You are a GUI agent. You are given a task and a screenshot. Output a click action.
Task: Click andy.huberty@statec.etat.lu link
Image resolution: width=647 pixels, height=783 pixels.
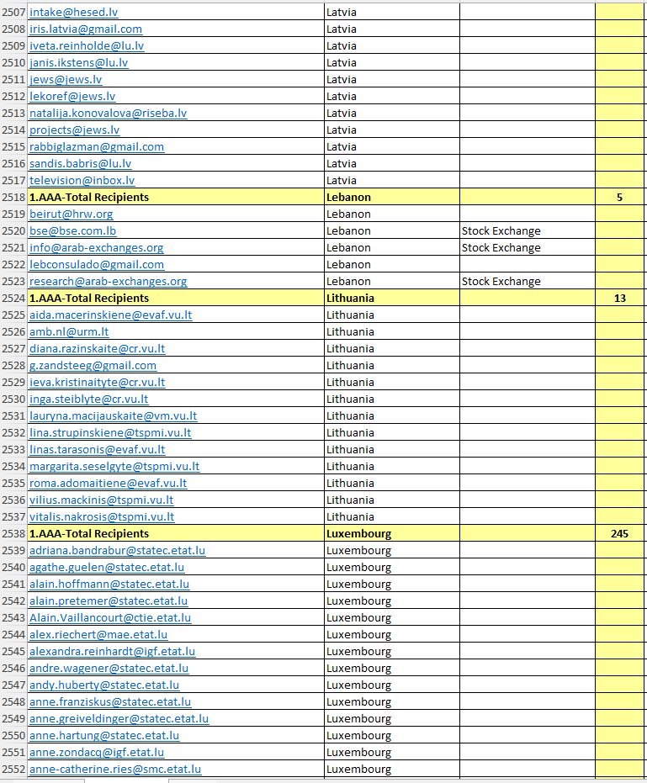pos(104,685)
